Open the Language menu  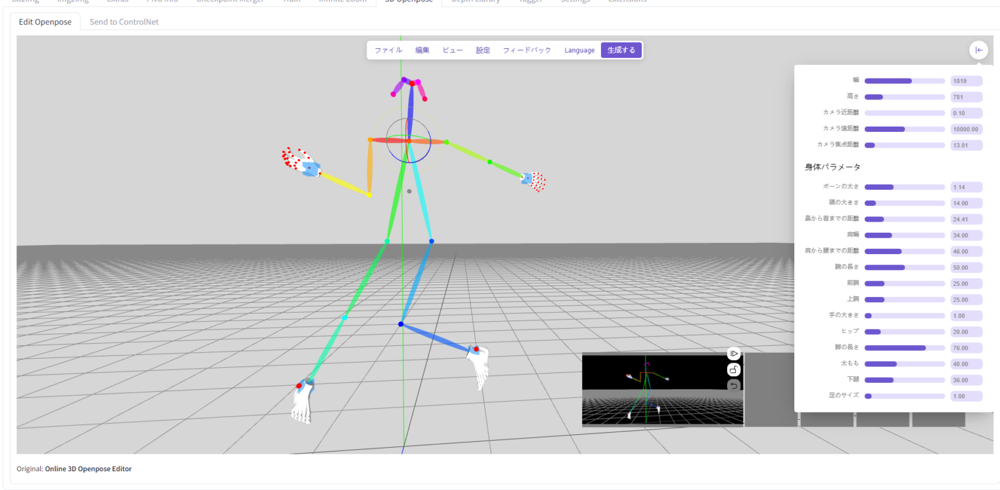click(x=579, y=49)
